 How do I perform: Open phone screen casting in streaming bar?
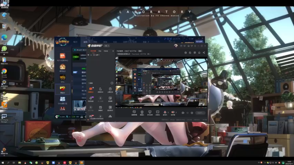[x=150, y=113]
